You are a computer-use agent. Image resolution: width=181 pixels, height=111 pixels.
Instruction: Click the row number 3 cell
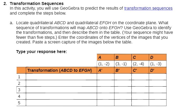(x=21, y=90)
